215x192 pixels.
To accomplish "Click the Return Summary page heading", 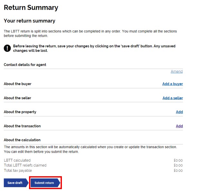I will coord(31,7).
